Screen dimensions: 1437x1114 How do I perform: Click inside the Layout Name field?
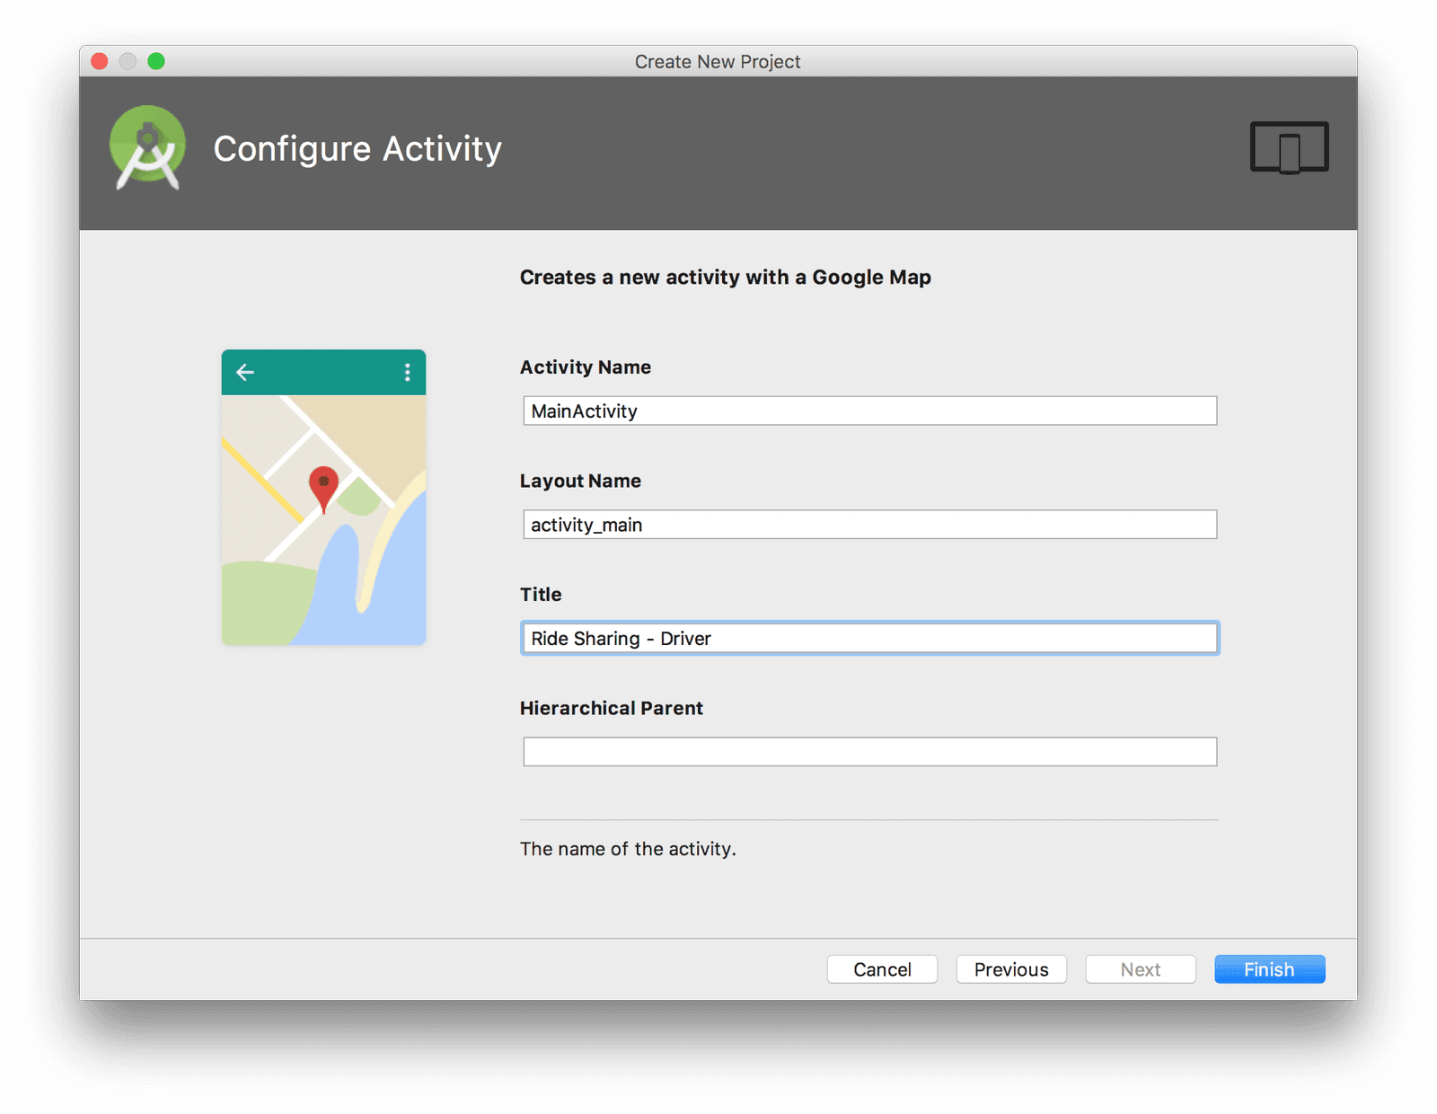click(869, 524)
